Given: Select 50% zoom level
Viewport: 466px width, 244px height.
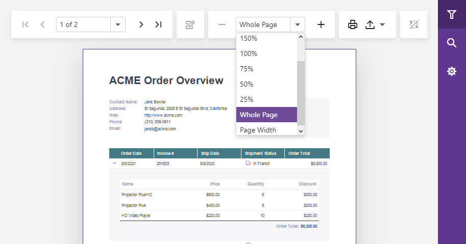Looking at the screenshot, I should 266,84.
